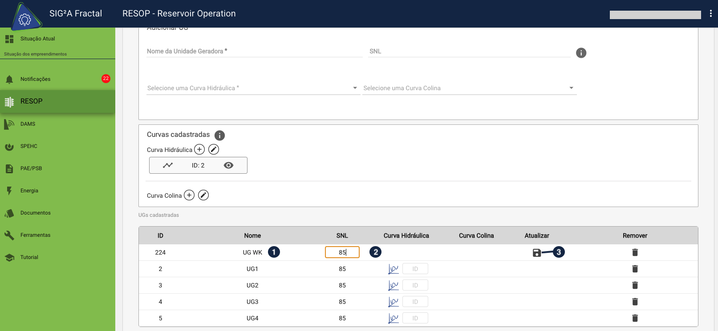Show the hydraulic curve ID: 2
This screenshot has height=331, width=718.
tap(228, 165)
